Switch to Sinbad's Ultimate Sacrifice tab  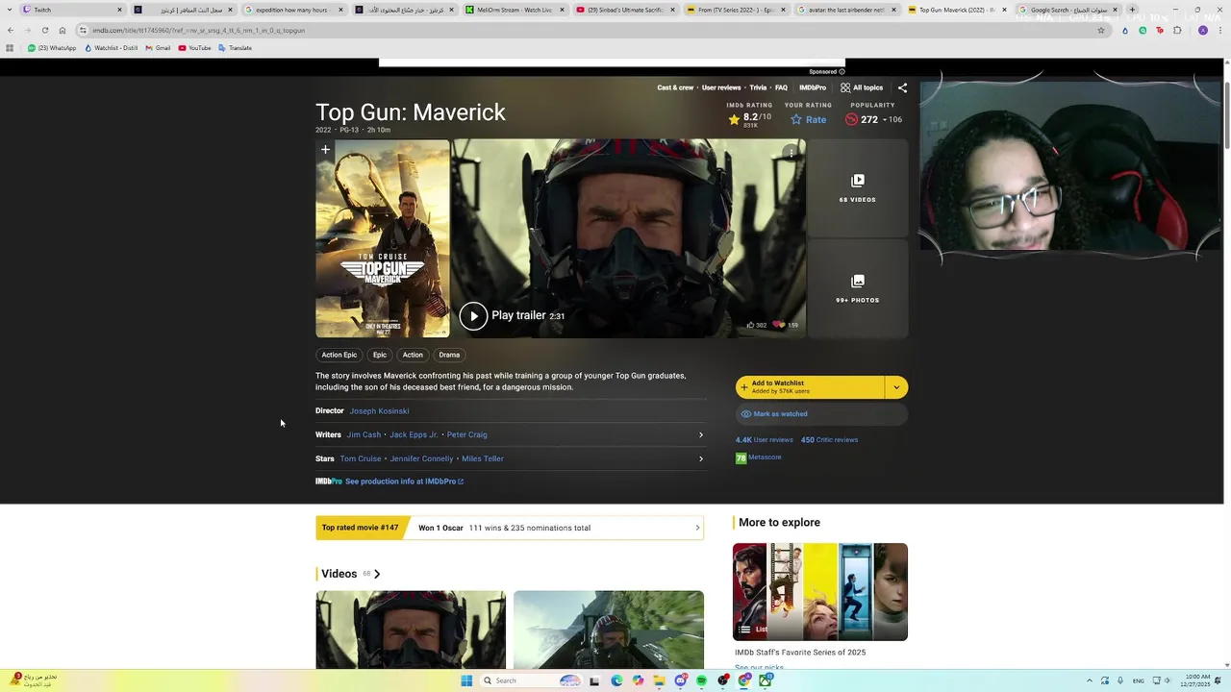[626, 10]
